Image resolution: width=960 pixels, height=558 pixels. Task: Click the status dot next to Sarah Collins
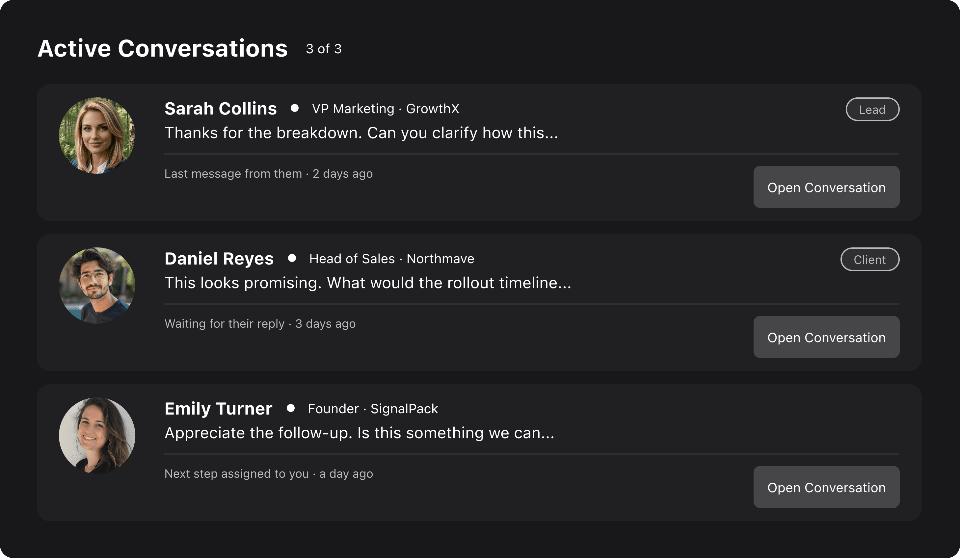(x=295, y=109)
